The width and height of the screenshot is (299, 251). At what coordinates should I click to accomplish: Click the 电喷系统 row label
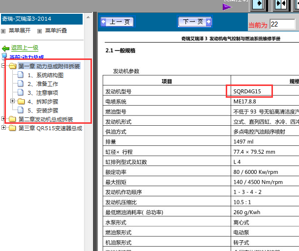tap(116, 102)
